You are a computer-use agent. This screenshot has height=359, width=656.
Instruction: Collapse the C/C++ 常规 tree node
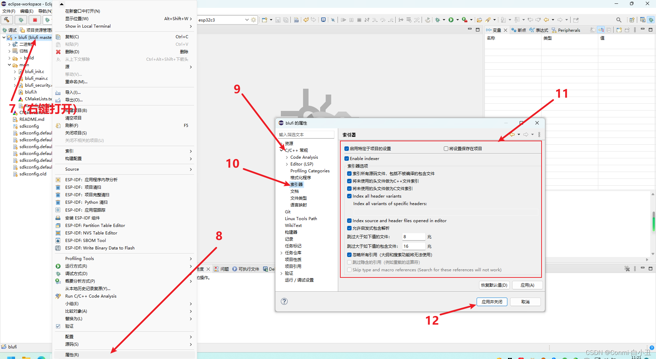click(282, 150)
